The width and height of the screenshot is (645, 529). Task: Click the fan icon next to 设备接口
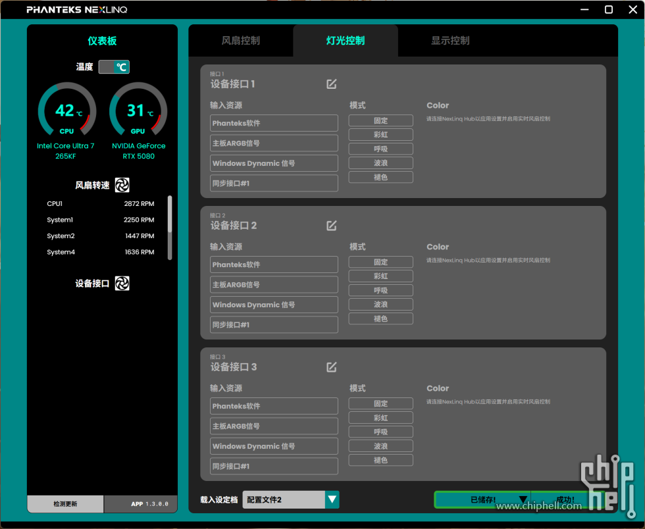(122, 283)
